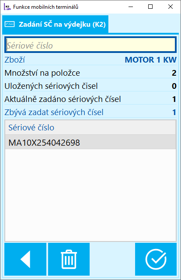
Task: Click the MOTOR 1 KW goods value
Action: (x=151, y=60)
